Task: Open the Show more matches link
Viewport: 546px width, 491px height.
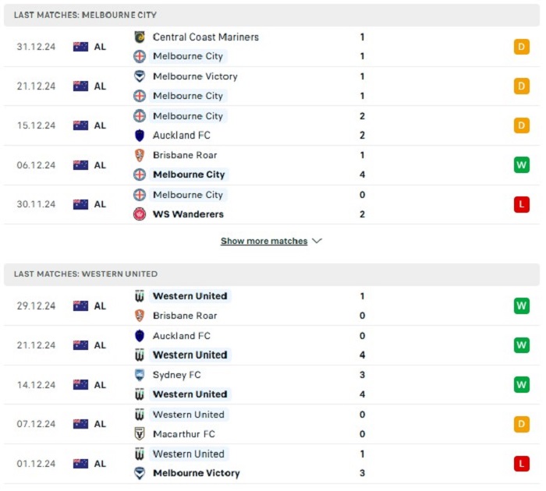Action: 264,241
